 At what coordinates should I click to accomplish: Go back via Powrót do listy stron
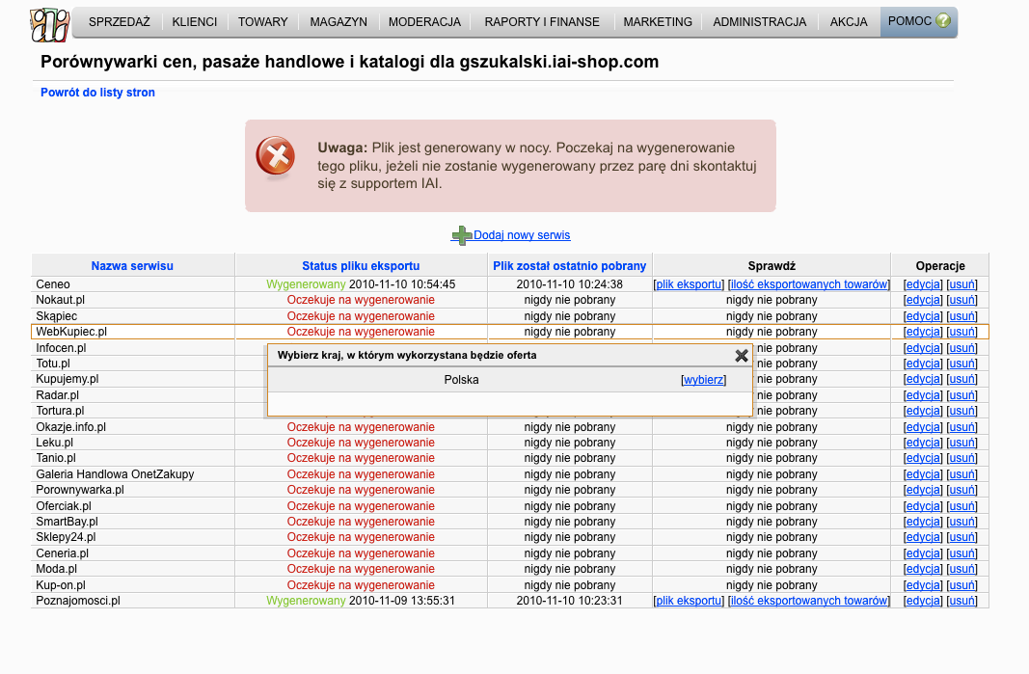pyautogui.click(x=97, y=93)
